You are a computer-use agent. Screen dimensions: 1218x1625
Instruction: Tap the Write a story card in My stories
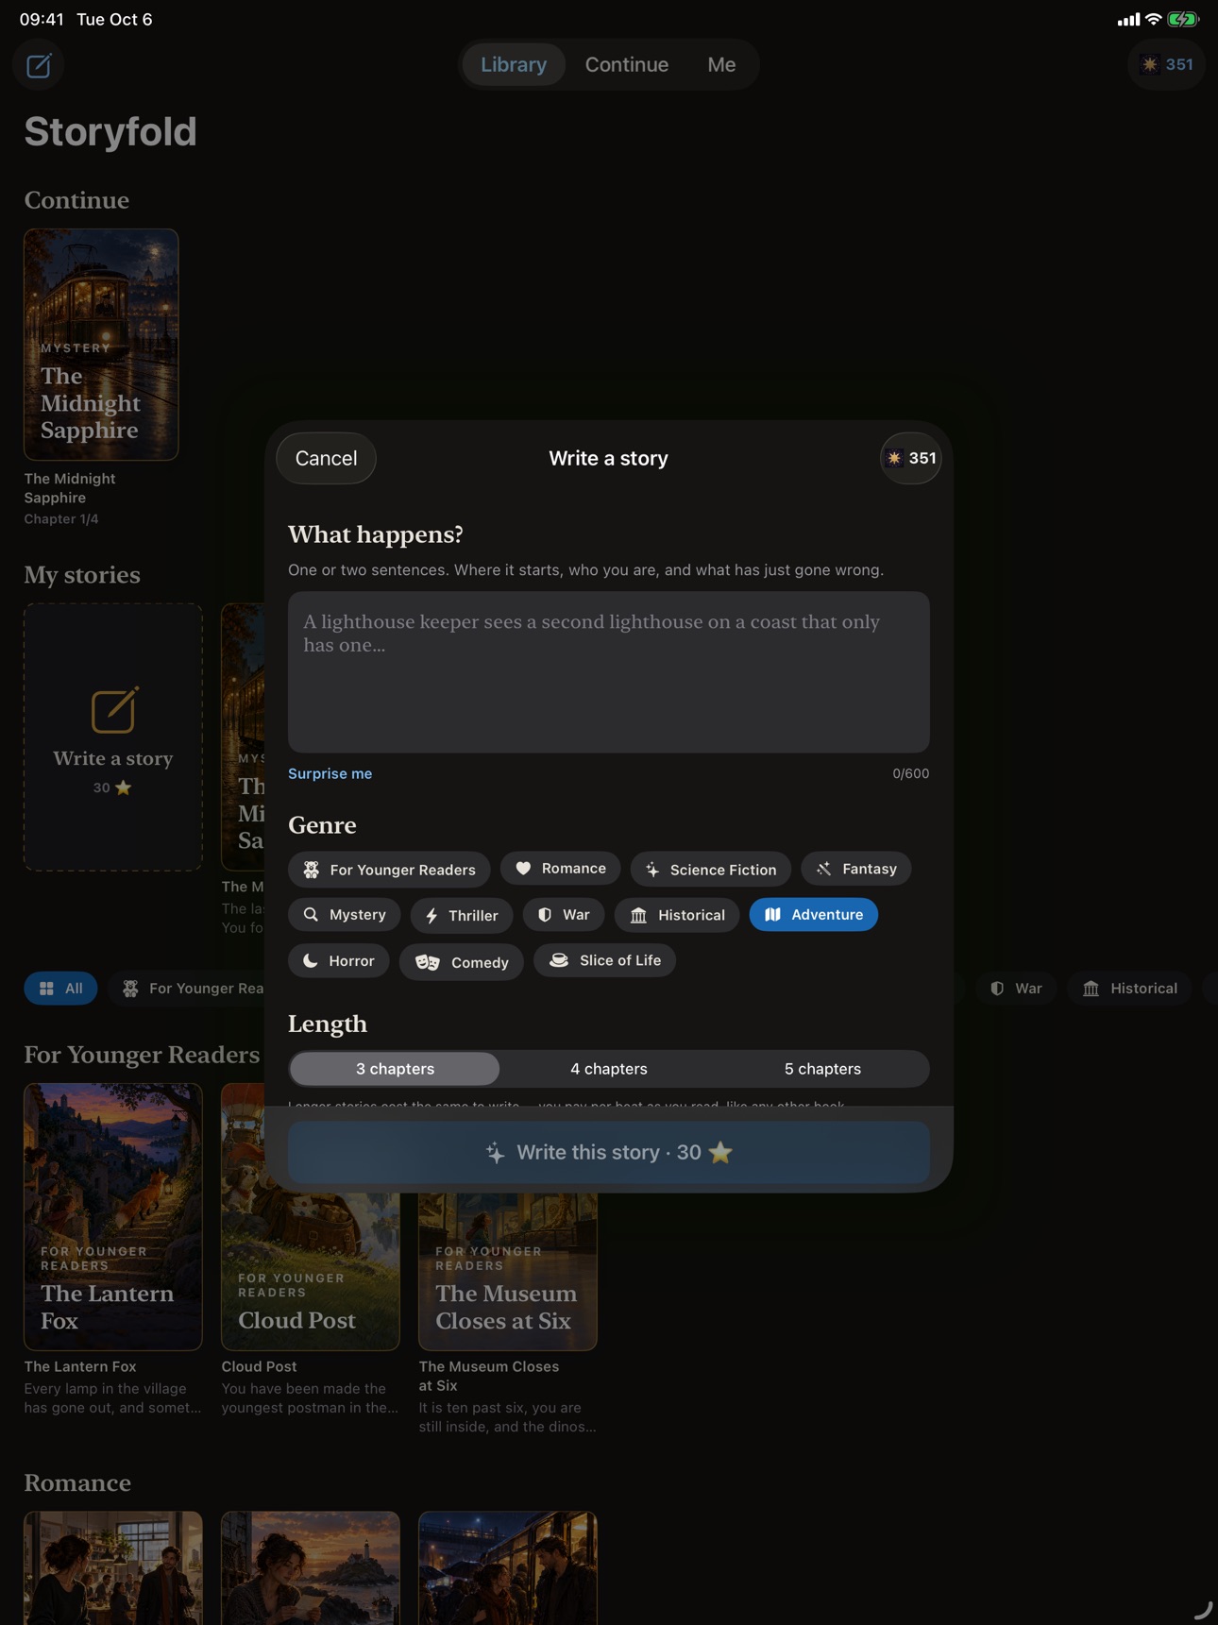113,736
